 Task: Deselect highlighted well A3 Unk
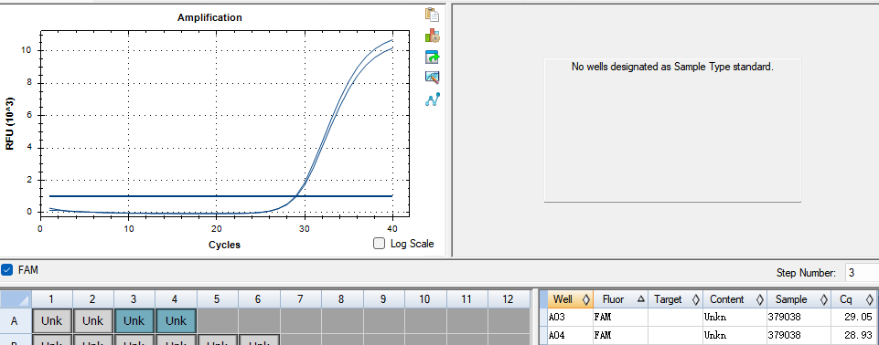coord(134,321)
